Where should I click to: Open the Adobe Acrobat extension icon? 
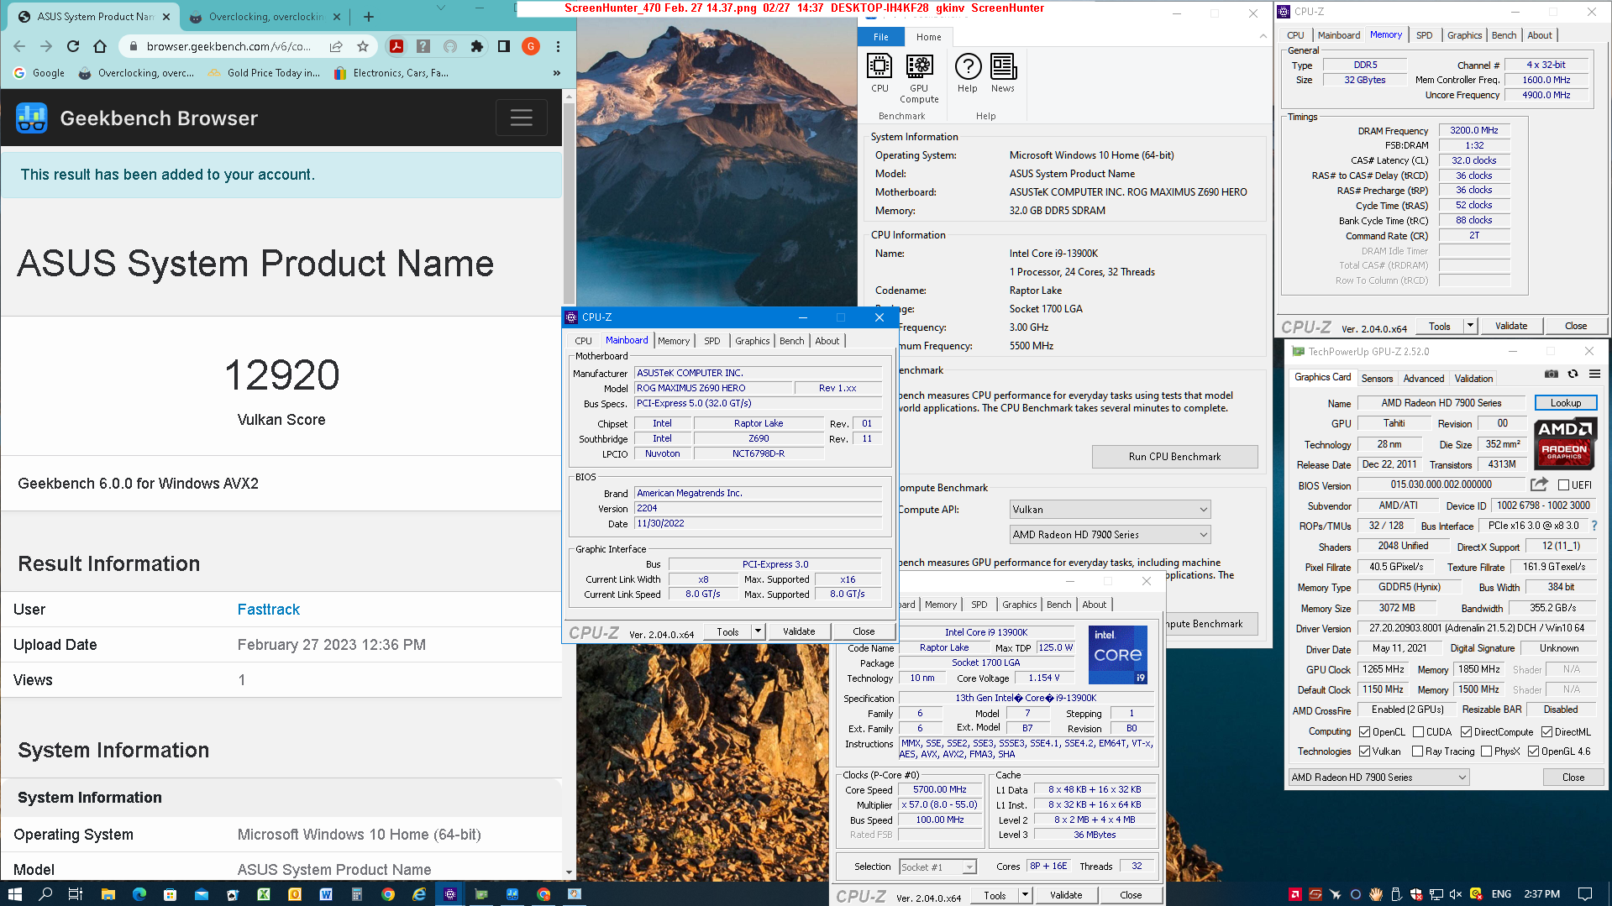point(396,46)
